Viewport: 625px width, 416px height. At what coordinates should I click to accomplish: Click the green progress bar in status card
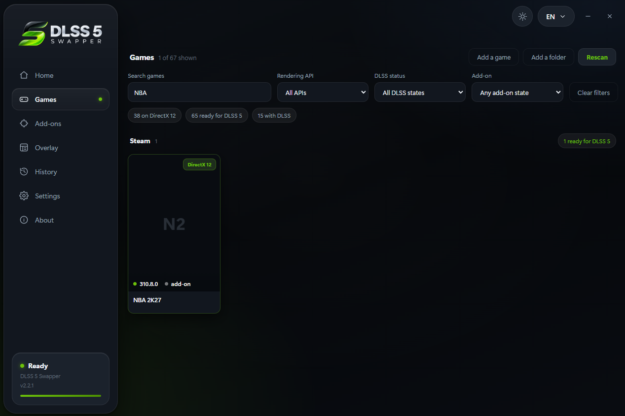[61, 395]
